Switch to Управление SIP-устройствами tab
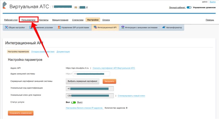This screenshot has height=119, width=219. (73, 27)
